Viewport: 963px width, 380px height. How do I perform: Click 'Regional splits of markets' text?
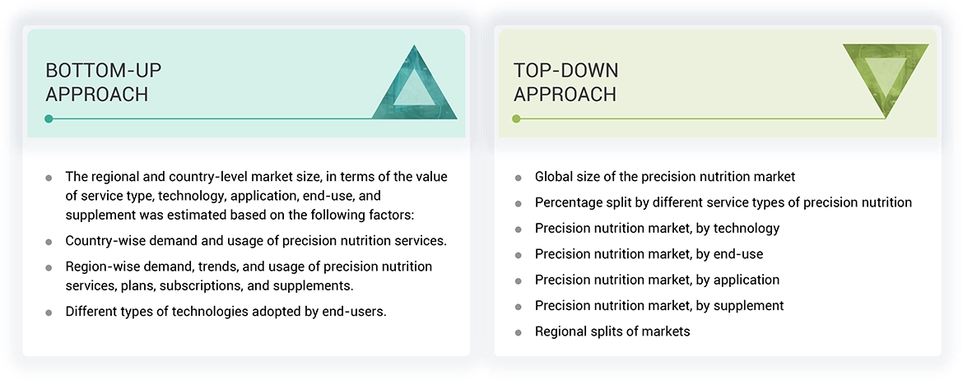(x=612, y=331)
